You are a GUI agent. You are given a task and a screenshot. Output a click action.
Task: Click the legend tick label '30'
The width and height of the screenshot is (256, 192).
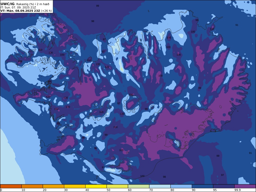66,190
